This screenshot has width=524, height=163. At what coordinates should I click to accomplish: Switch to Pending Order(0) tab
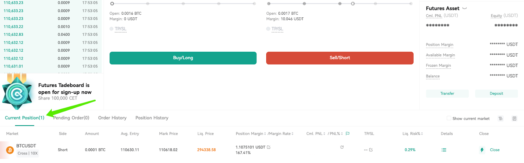click(x=71, y=118)
